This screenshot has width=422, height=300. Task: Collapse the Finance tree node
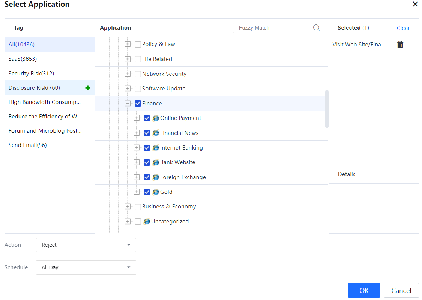[128, 103]
